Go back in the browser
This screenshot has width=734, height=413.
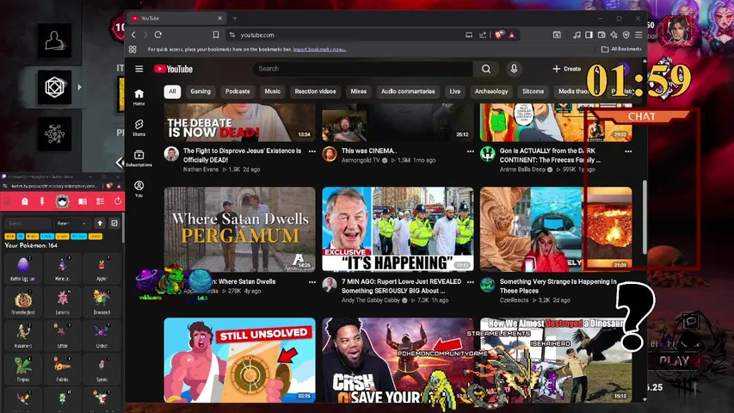tap(133, 34)
